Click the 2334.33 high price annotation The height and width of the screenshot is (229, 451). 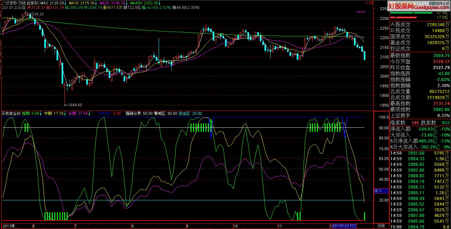[x=36, y=14]
